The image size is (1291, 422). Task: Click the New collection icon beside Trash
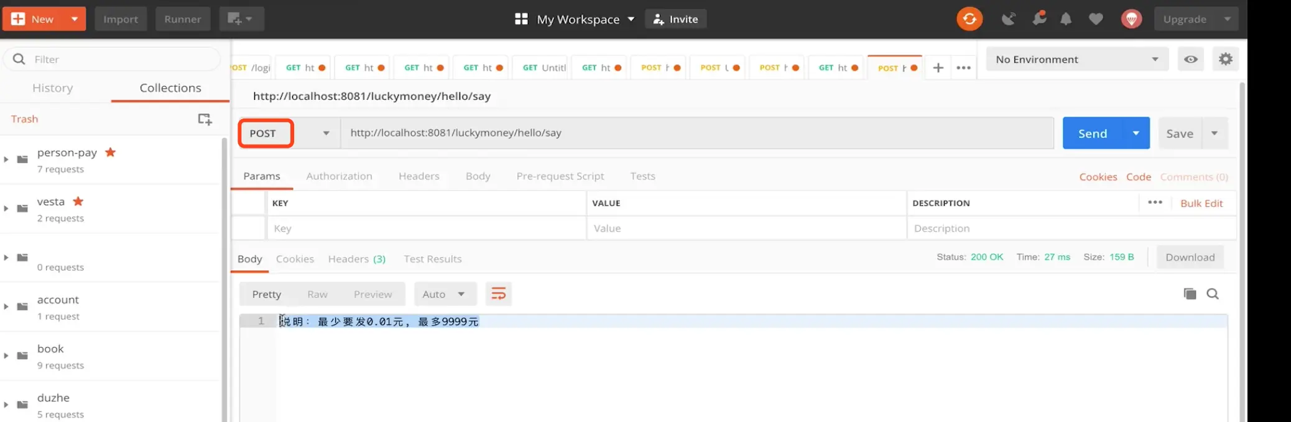point(205,119)
